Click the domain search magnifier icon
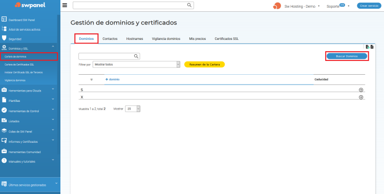 tap(136, 56)
